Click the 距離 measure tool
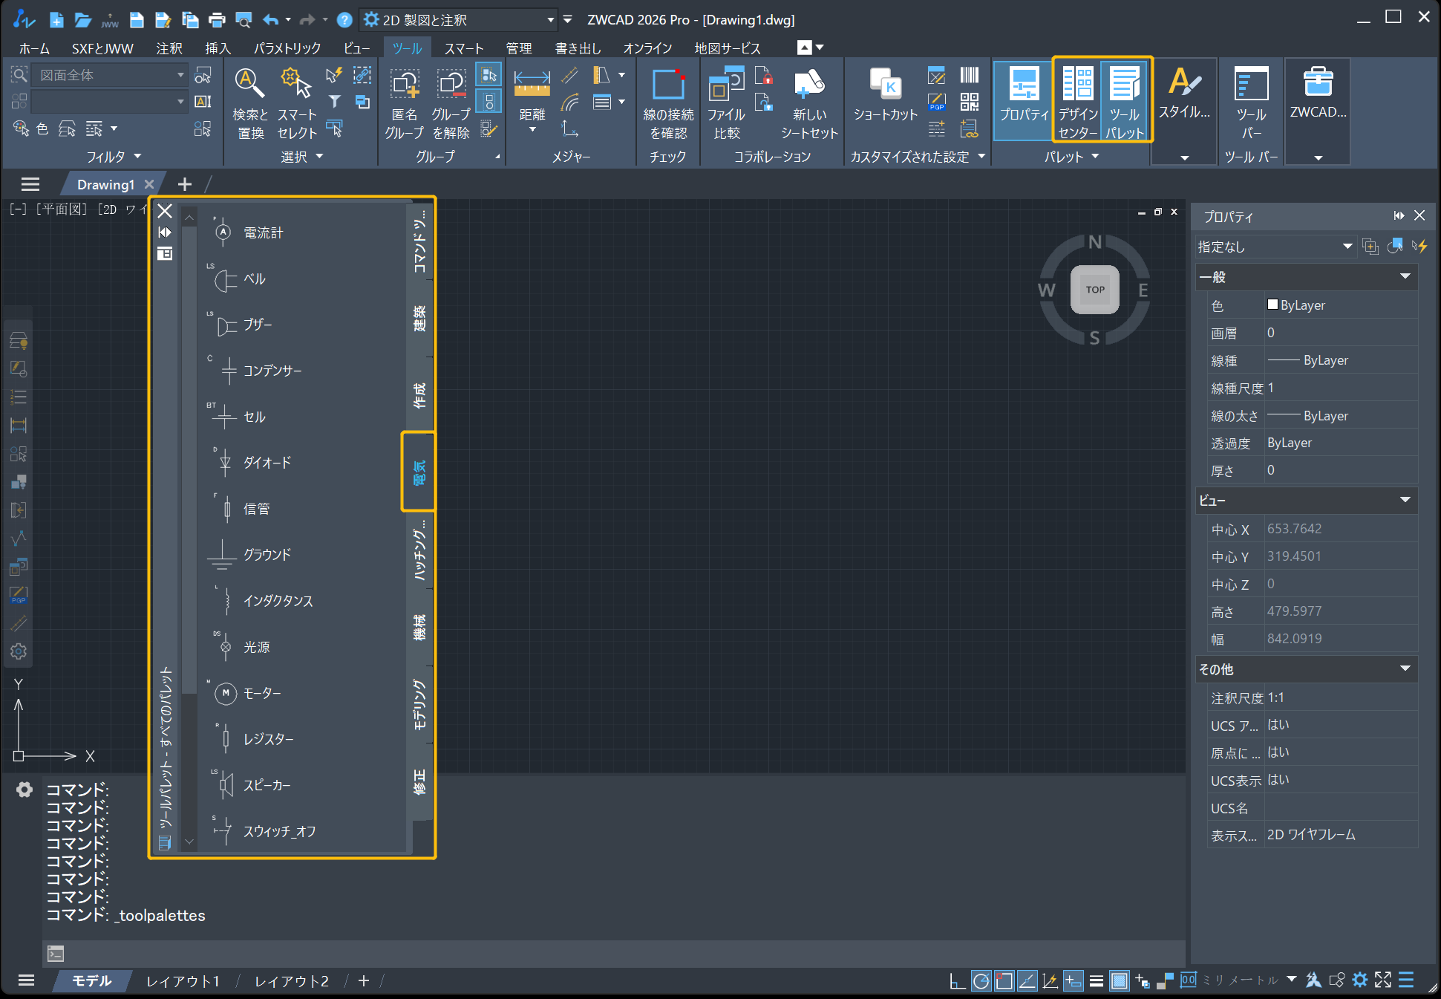 (532, 101)
